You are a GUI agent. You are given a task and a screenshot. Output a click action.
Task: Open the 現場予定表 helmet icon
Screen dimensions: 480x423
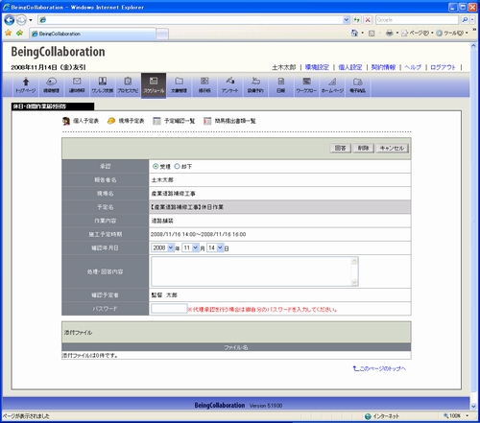click(111, 121)
